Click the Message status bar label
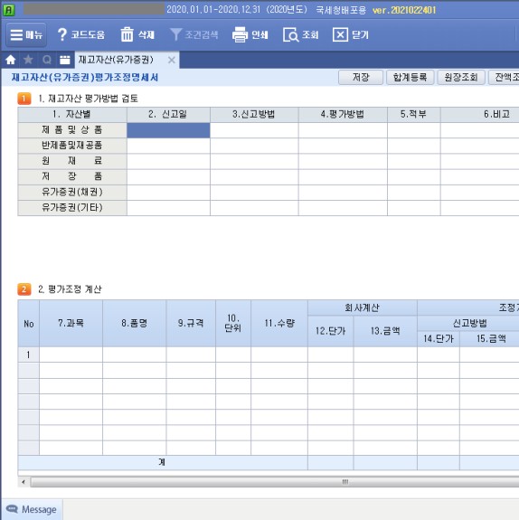 [x=39, y=509]
